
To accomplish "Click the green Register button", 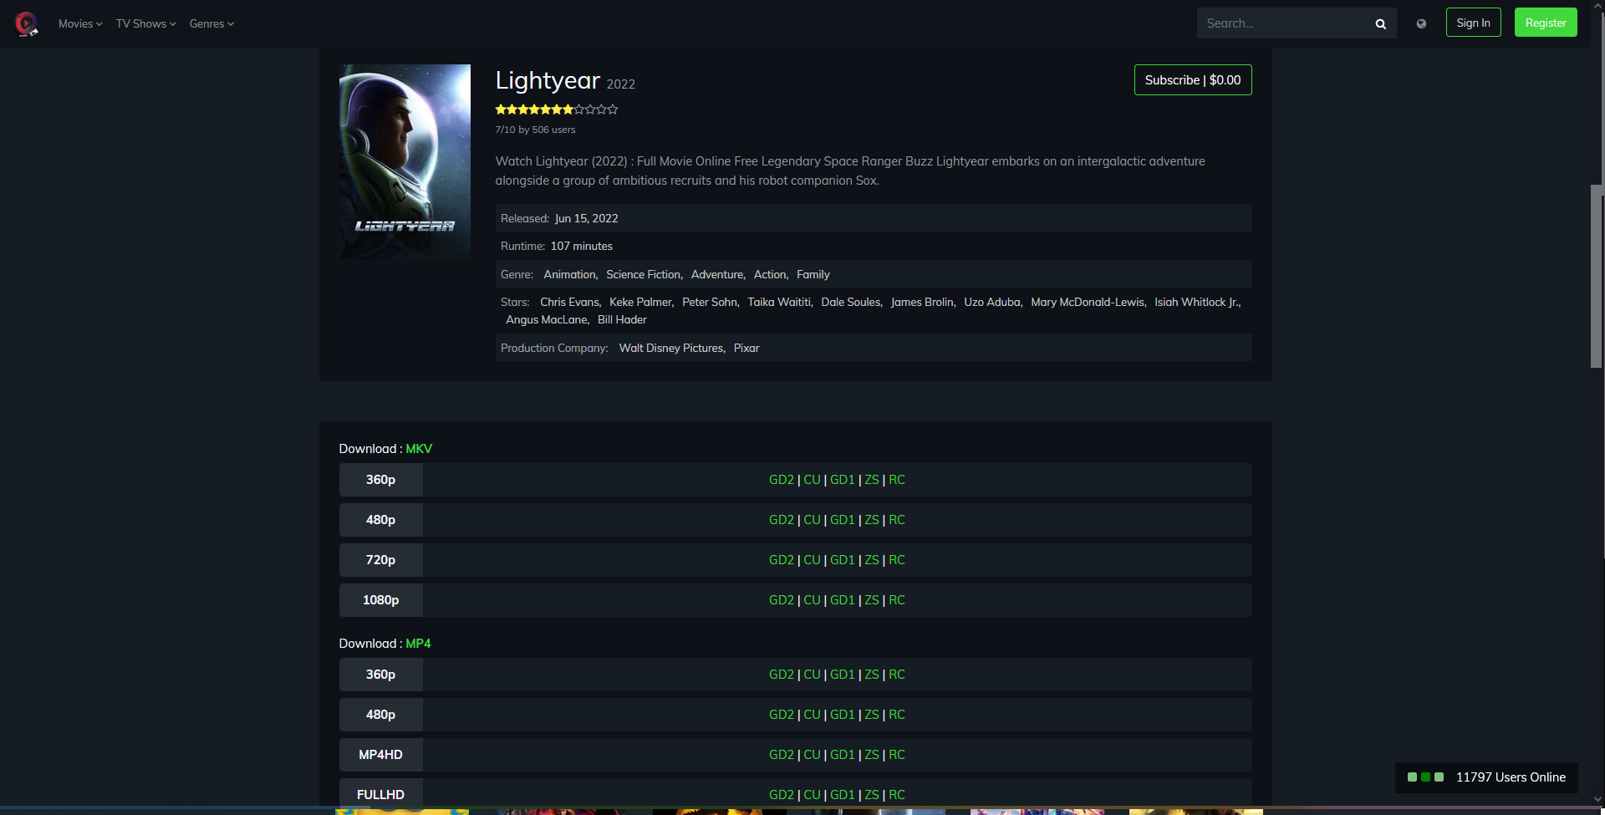I will click(x=1545, y=23).
